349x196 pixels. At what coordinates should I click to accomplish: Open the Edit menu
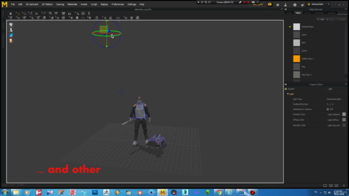coord(20,4)
